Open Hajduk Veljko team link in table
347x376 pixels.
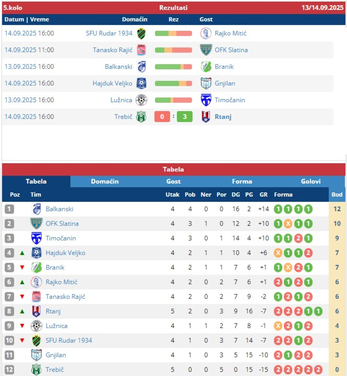(65, 253)
